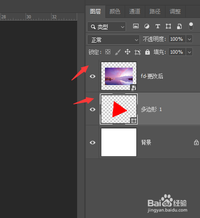The height and width of the screenshot is (218, 200).
Task: Select layer name 多边形 1
Action: (x=151, y=109)
